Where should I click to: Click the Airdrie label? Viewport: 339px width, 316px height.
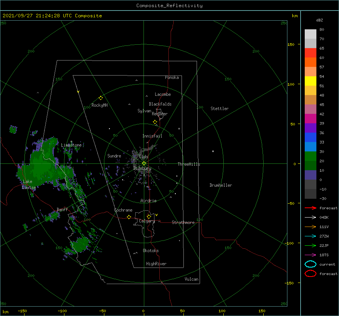[x=148, y=201]
